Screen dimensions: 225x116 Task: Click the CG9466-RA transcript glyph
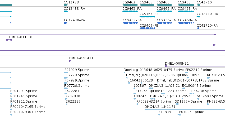coord(164,11)
